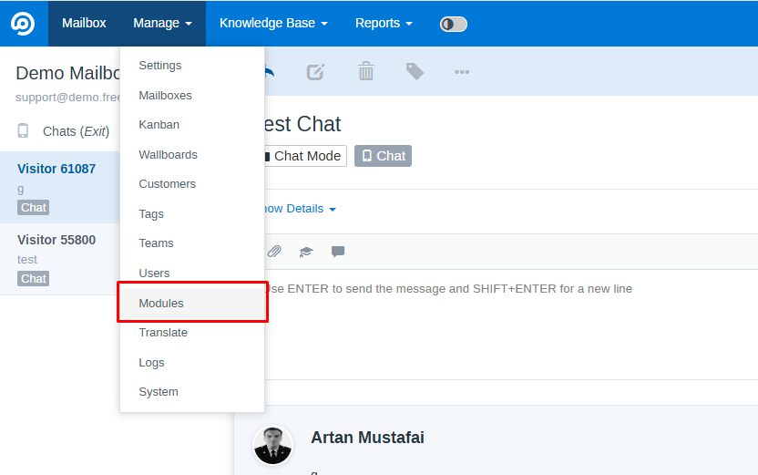758x475 pixels.
Task: Click the graduation cap saved replies icon
Action: (x=306, y=252)
